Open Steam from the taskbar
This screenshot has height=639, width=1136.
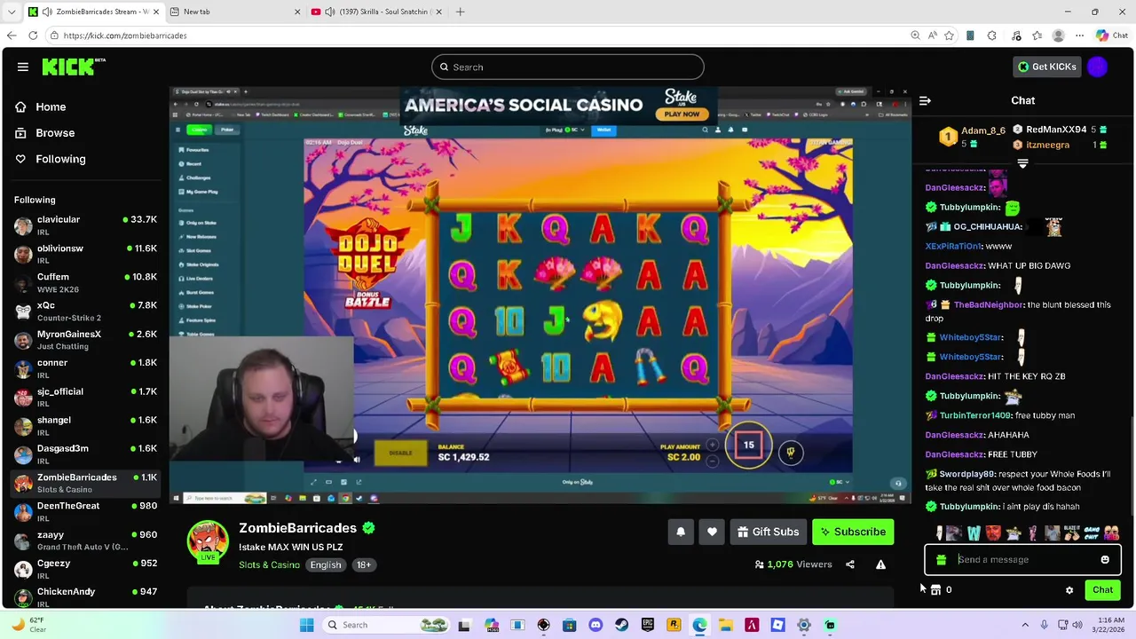click(x=621, y=625)
